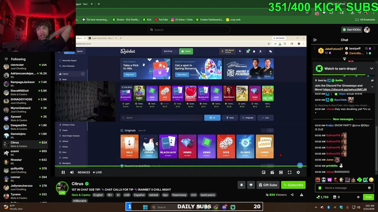Viewport: 378px width, 212px height.
Task: Click the Gift Subs button
Action: [268, 185]
